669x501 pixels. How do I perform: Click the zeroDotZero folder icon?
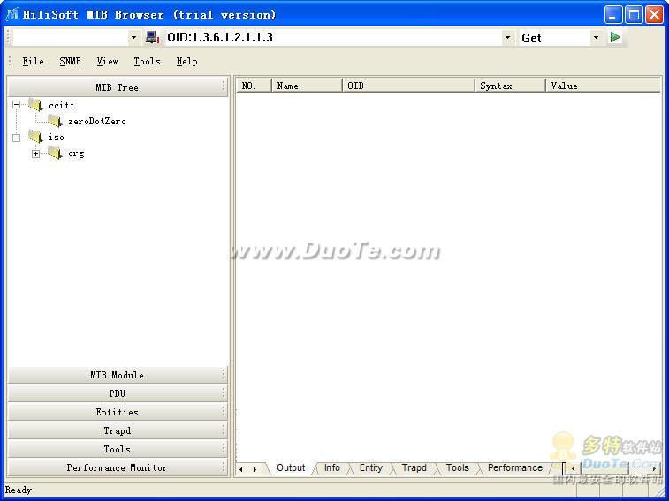(x=56, y=121)
